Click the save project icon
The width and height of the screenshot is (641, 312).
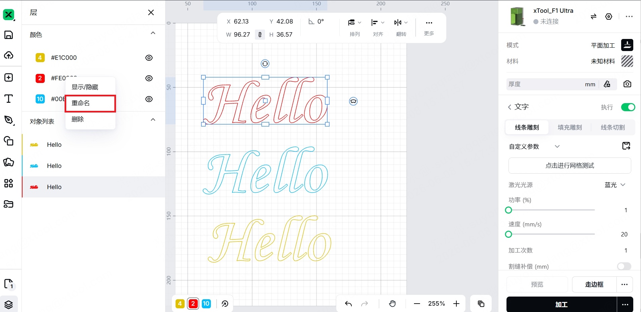[x=8, y=35]
